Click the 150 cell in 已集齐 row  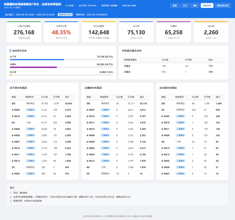164,66
